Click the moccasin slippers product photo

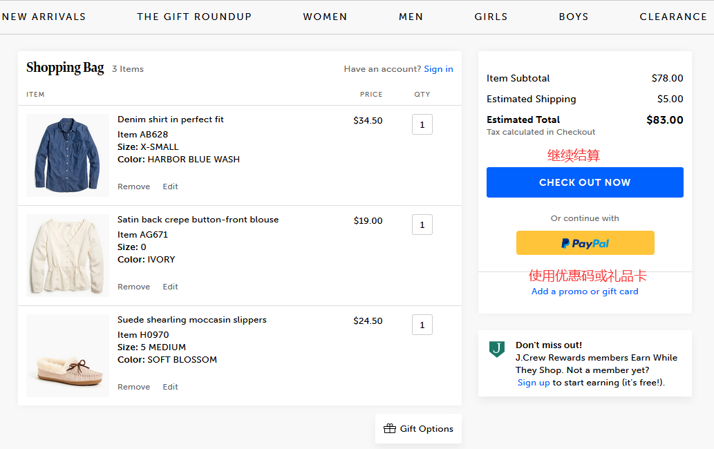68,356
